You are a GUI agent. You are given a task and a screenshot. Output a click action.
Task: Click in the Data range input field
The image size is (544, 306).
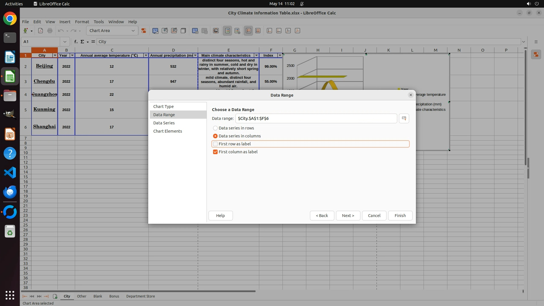(x=316, y=118)
